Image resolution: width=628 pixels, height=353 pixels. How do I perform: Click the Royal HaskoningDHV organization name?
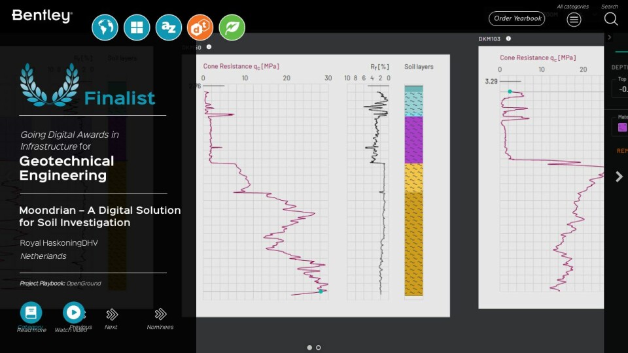click(59, 243)
